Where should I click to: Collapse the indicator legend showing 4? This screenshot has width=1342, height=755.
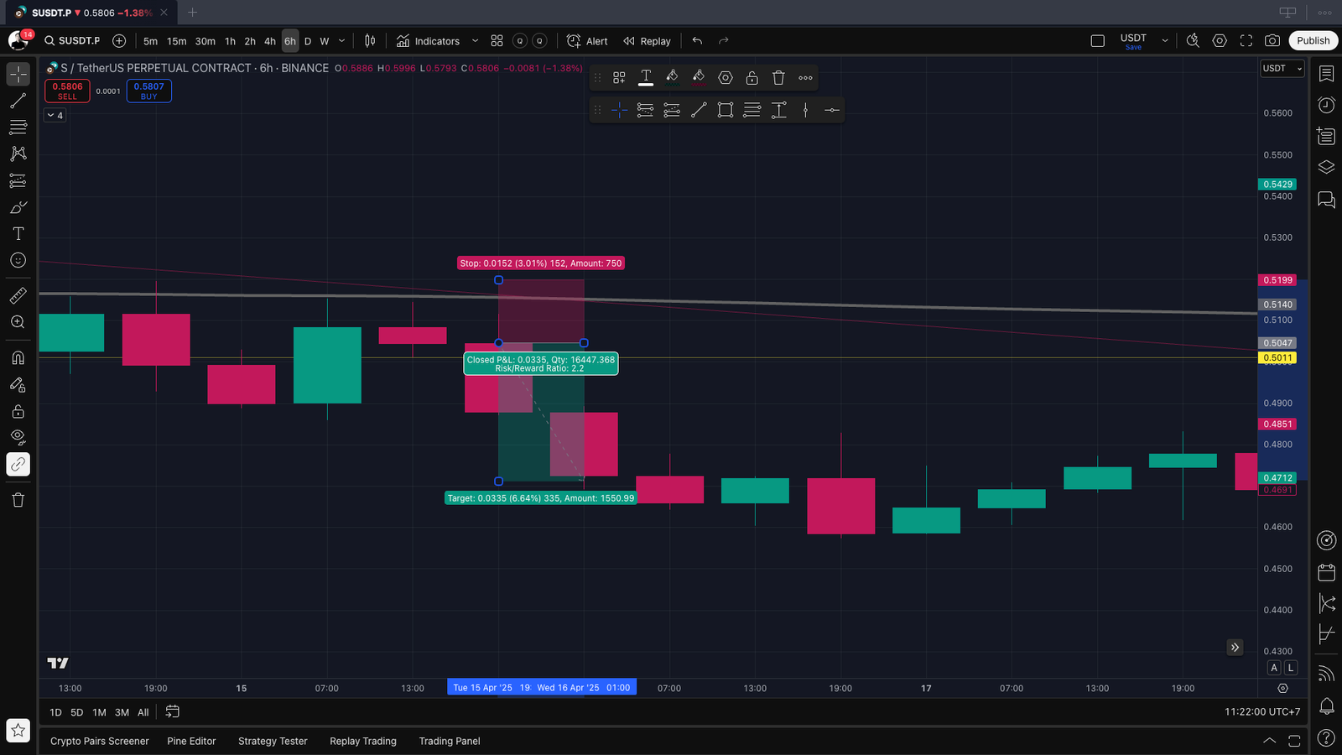click(x=55, y=116)
